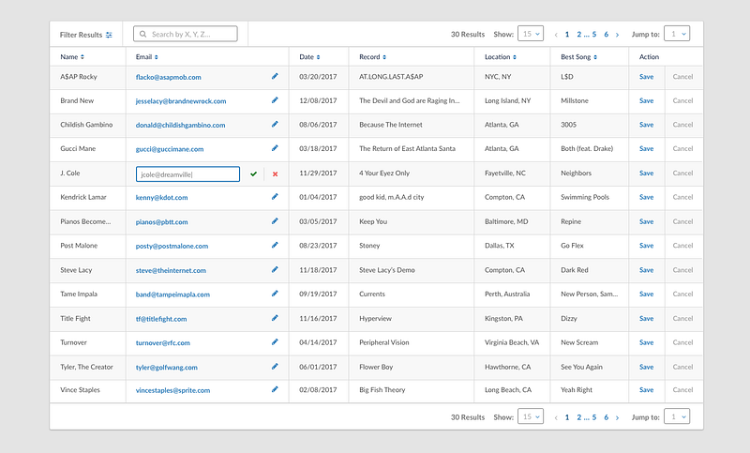Screen dimensions: 750x453
Task: Open the top Show 15 dropdown
Action: pyautogui.click(x=531, y=34)
